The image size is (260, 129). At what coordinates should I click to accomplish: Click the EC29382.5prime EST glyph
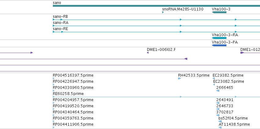pyautogui.click(x=214, y=78)
